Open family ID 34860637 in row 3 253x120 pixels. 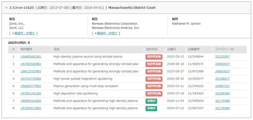(x=222, y=71)
